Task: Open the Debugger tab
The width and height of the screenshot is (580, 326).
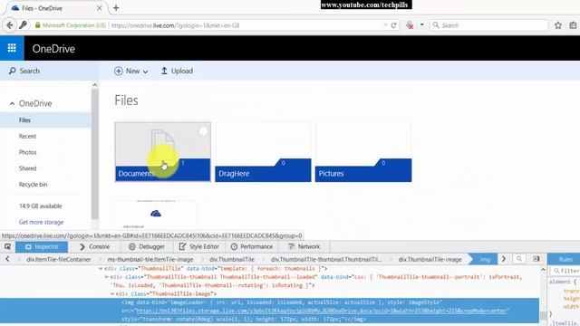Action: point(147,246)
